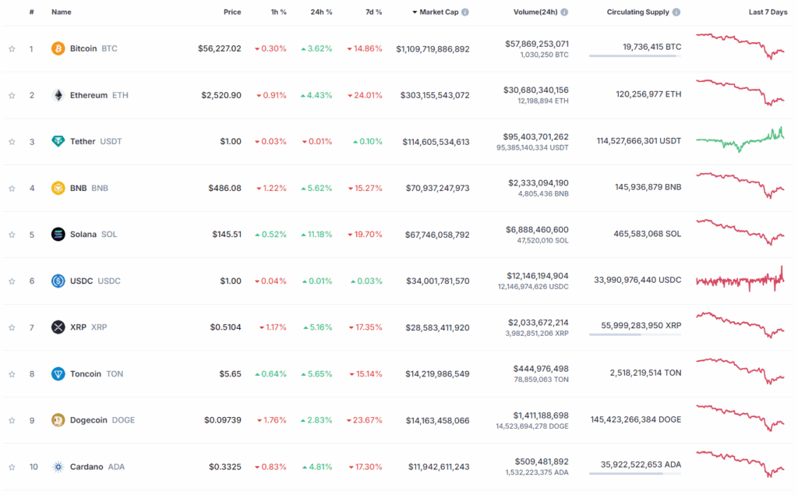
Task: Click the Bitcoin coin logo icon
Action: [58, 48]
